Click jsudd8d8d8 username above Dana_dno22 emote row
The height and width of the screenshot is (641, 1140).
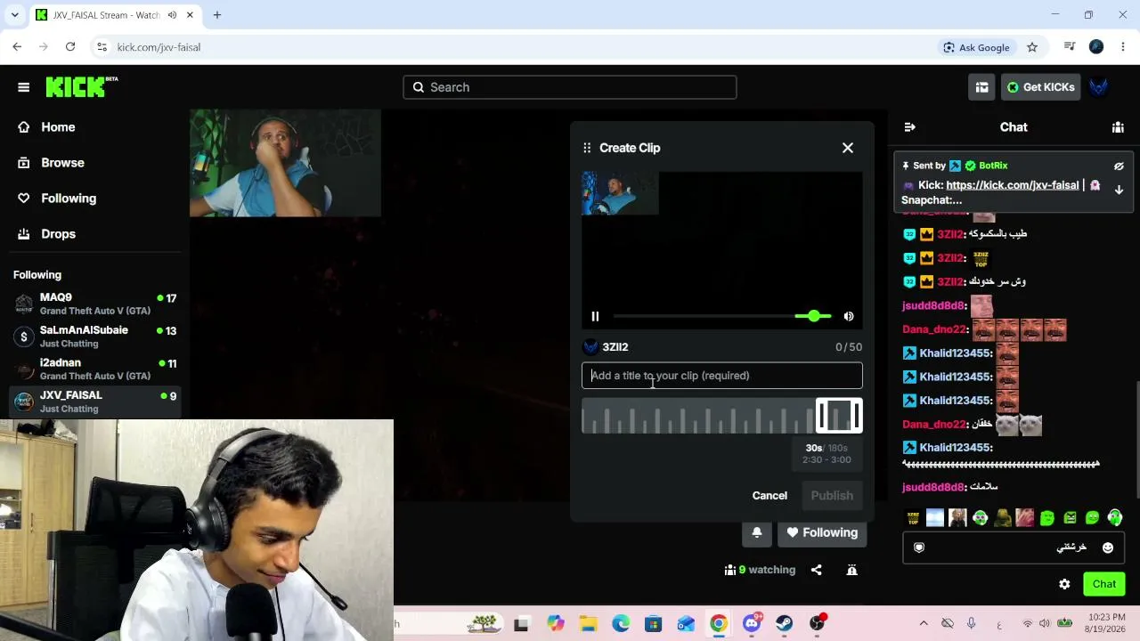933,305
